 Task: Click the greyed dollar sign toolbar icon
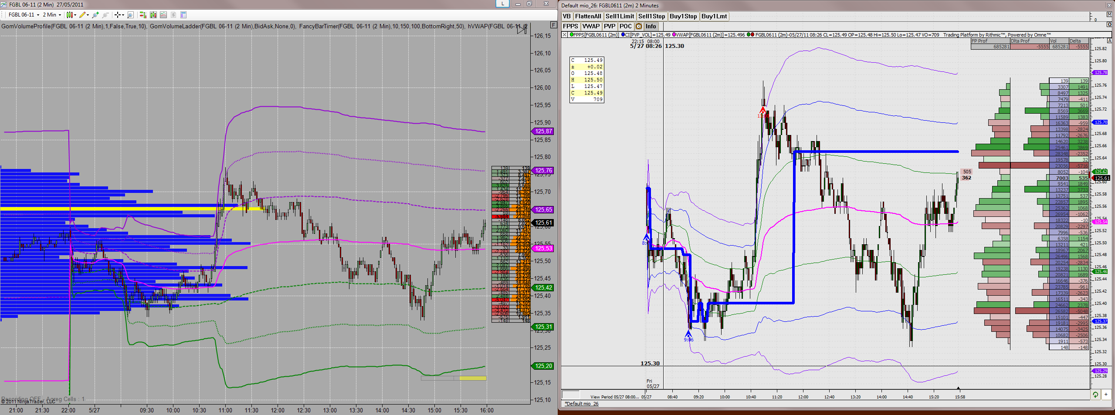point(173,15)
